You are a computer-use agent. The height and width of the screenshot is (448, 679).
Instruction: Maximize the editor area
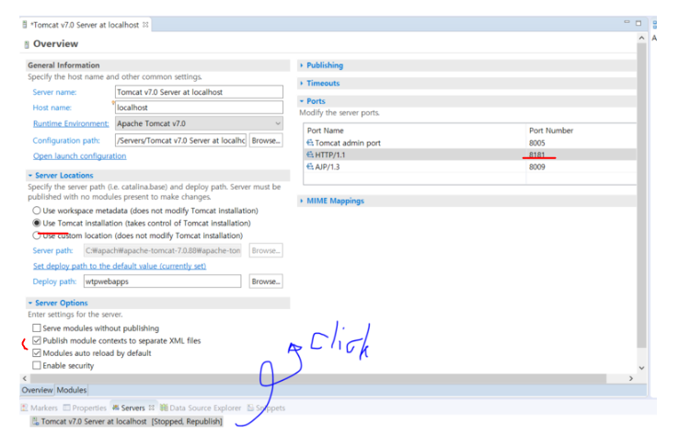click(639, 23)
